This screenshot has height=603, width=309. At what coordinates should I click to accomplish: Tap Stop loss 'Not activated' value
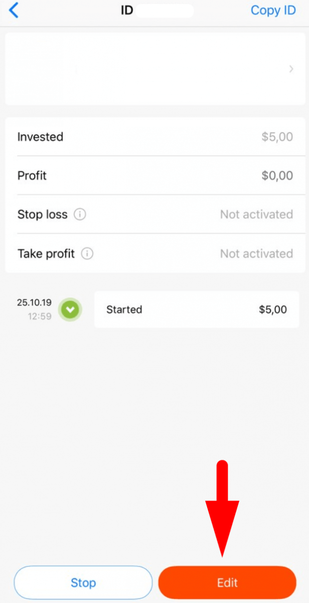256,215
